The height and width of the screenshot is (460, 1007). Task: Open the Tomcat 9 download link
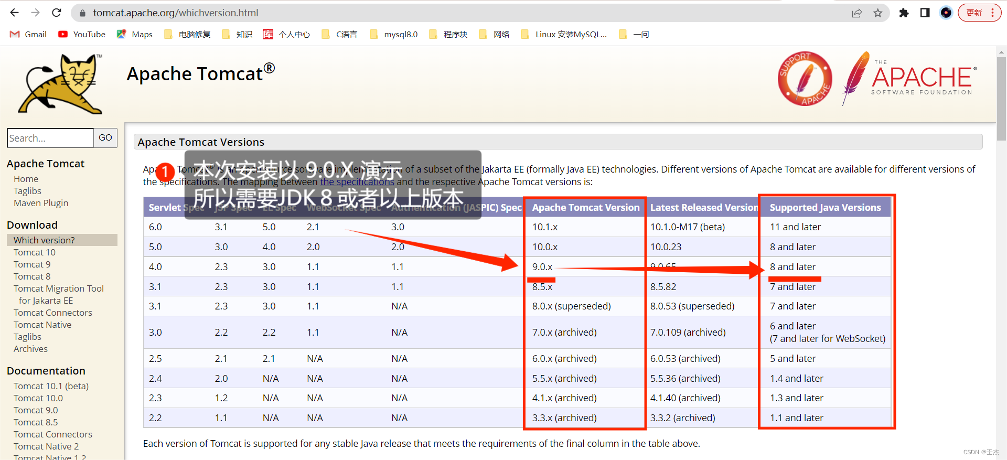32,264
